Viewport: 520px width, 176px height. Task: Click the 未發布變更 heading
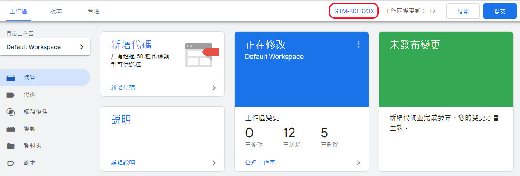415,45
